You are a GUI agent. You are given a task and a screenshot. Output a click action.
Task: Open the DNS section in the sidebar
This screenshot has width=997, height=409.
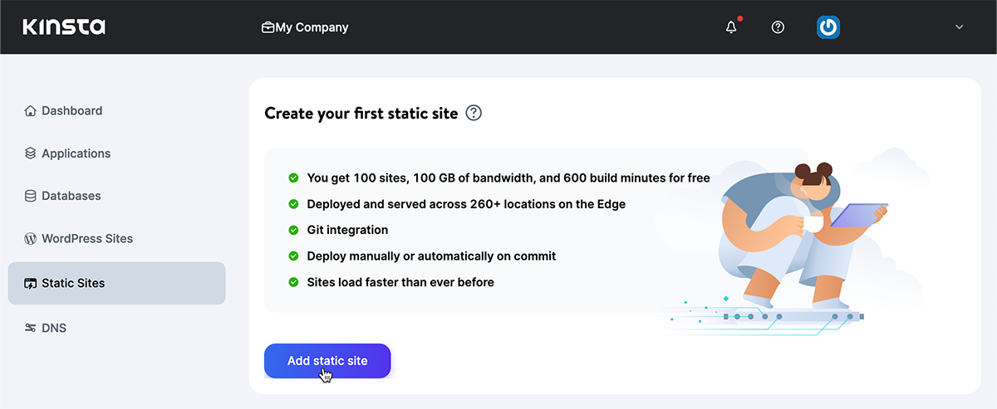54,328
